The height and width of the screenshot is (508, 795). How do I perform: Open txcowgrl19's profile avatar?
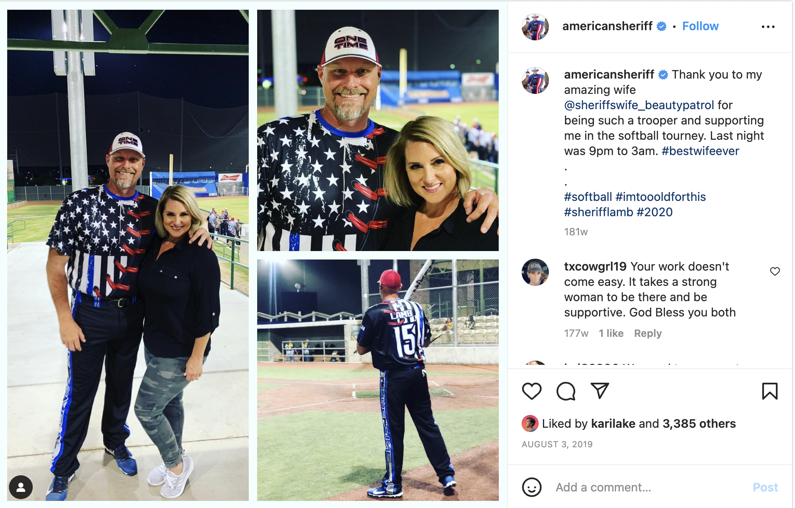[535, 272]
